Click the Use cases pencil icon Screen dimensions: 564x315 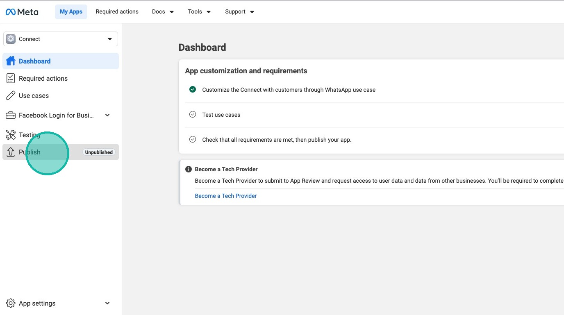pos(11,95)
